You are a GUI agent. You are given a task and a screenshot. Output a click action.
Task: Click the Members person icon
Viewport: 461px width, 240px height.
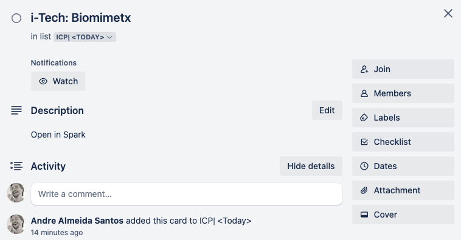(x=364, y=93)
